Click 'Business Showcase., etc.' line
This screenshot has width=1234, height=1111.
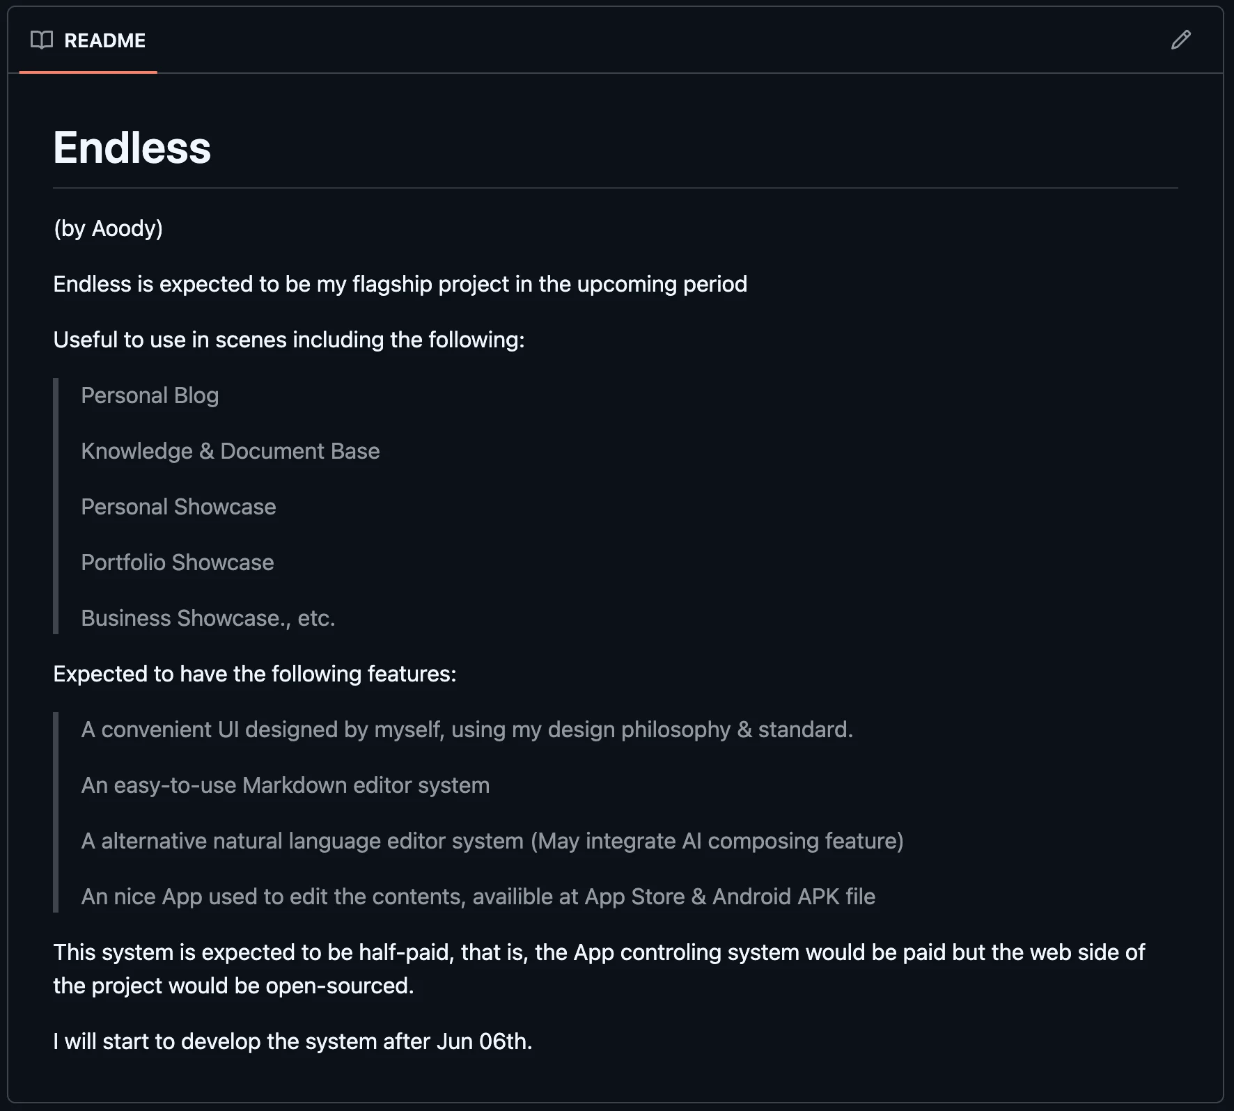pos(208,618)
